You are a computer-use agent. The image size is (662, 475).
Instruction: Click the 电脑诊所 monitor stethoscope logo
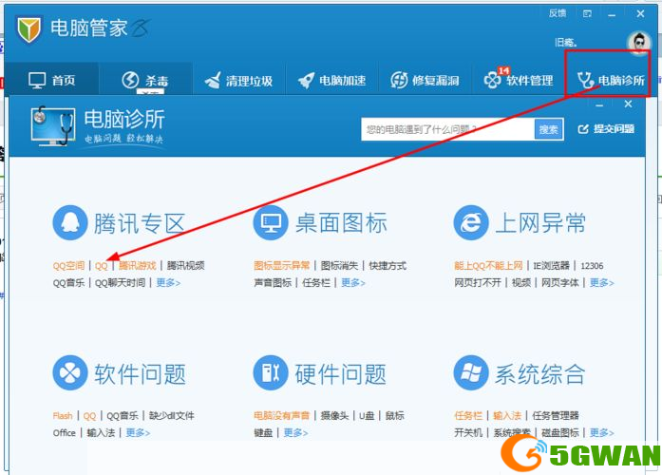[x=53, y=125]
